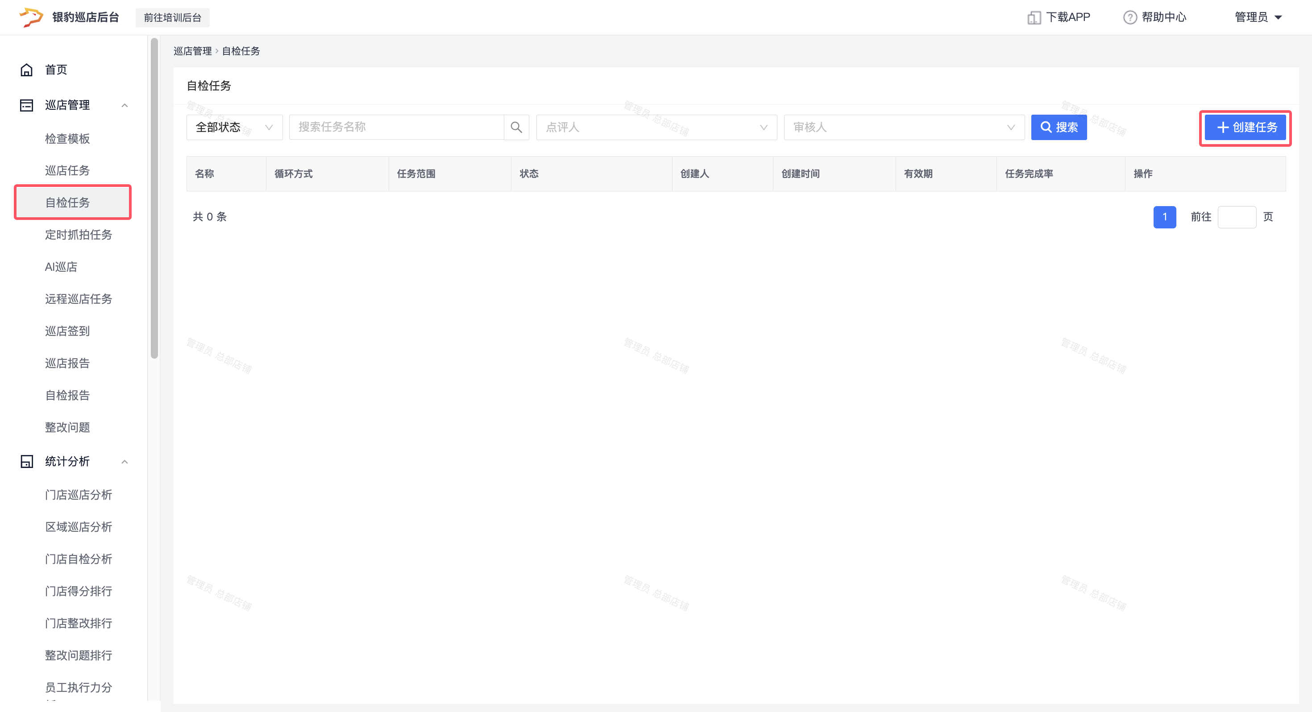Click the 银豹 leopard logo icon
The width and height of the screenshot is (1312, 712).
(30, 17)
